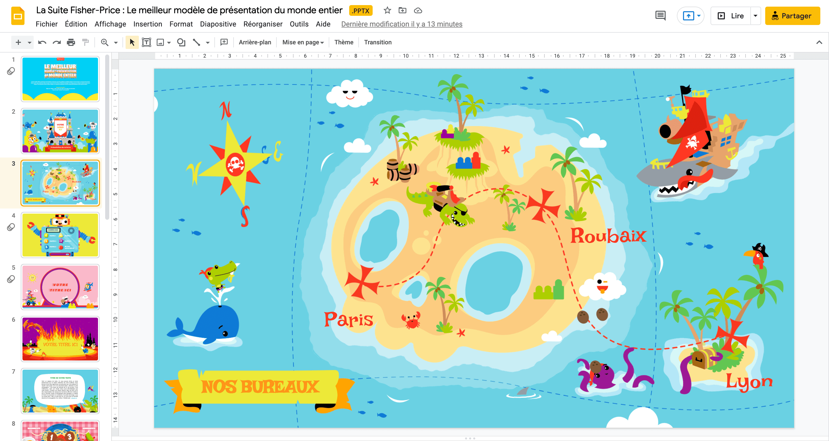Click the presentation title field
The image size is (829, 441).
189,10
